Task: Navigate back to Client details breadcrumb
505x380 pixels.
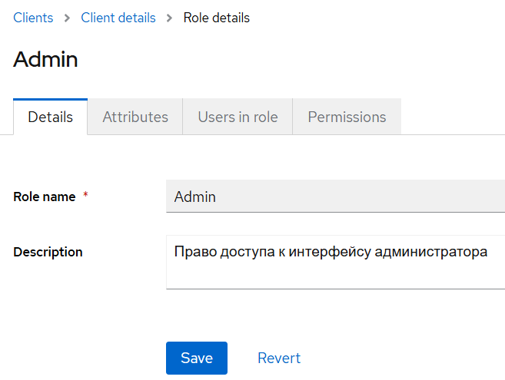Action: click(118, 18)
